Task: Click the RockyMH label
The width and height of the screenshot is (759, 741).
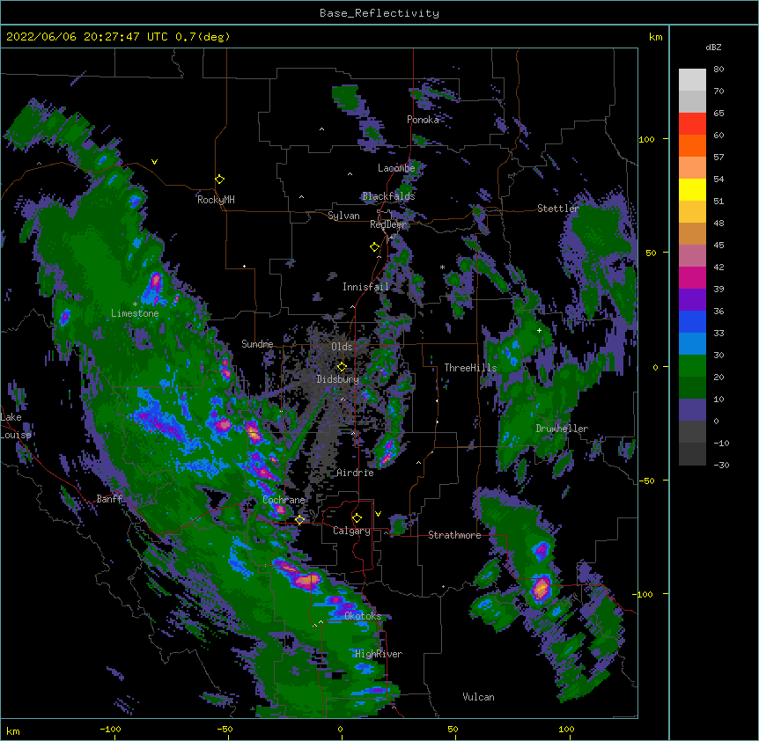Action: point(216,200)
